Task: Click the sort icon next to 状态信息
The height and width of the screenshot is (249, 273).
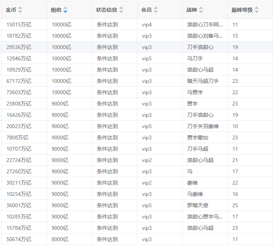Action: 121,10
